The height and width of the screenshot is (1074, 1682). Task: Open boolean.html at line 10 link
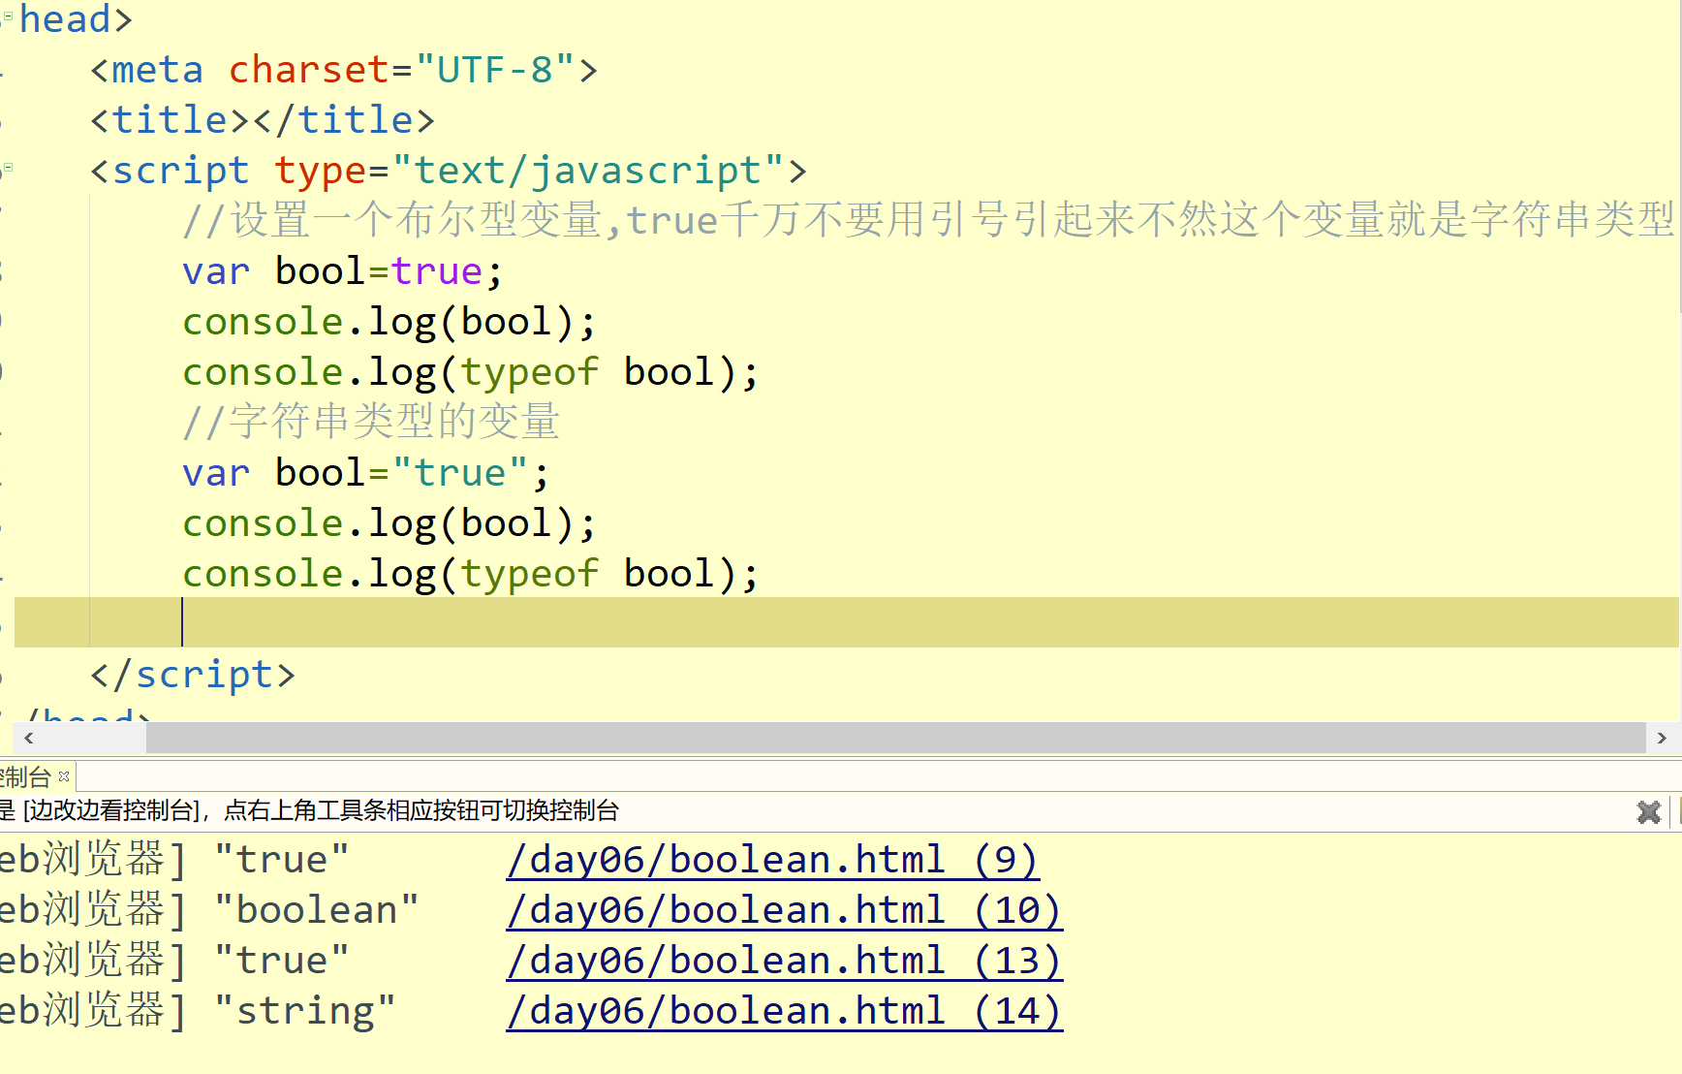[x=783, y=909]
